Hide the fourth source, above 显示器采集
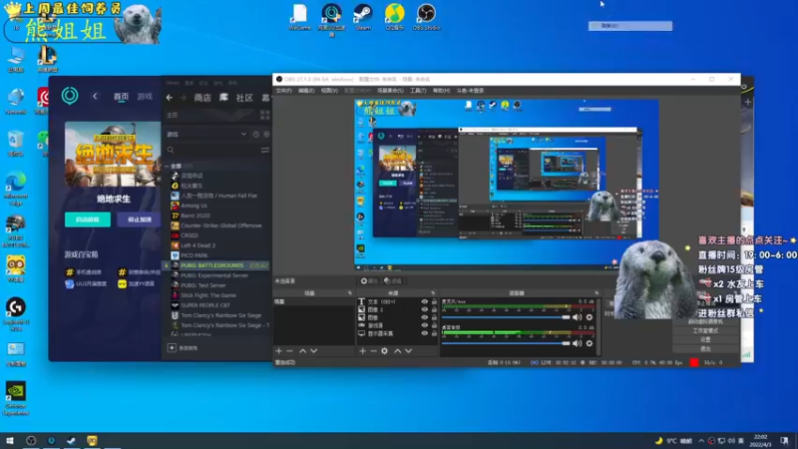 point(425,325)
